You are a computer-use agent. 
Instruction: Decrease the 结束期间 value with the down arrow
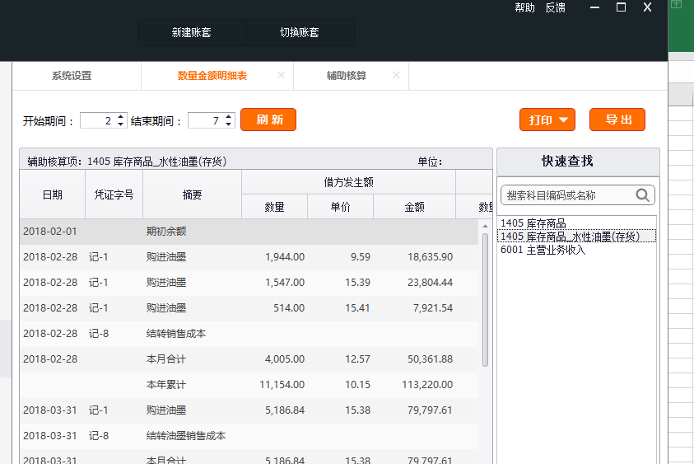tap(229, 124)
